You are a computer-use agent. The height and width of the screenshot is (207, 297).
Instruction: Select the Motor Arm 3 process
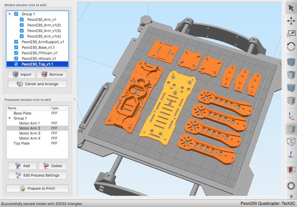(x=37, y=133)
